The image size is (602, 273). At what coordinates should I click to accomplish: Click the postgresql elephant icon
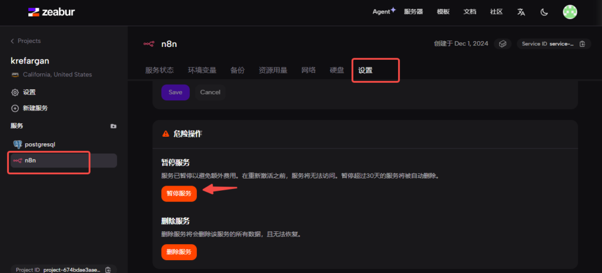coord(17,144)
